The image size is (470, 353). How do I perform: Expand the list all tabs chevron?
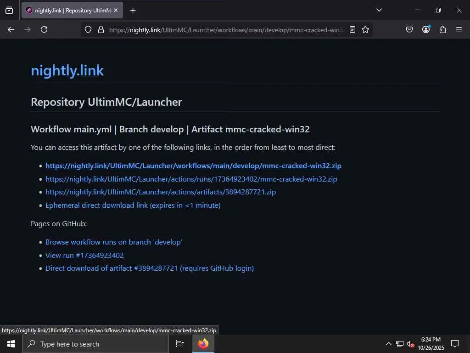[379, 10]
